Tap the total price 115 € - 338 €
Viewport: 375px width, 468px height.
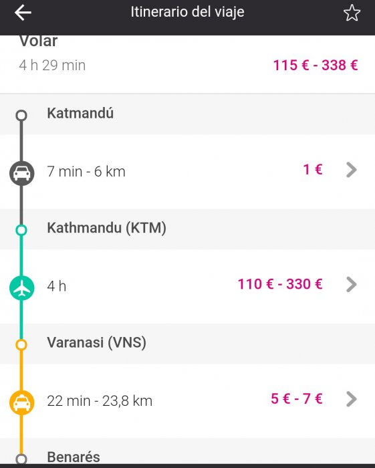[316, 65]
